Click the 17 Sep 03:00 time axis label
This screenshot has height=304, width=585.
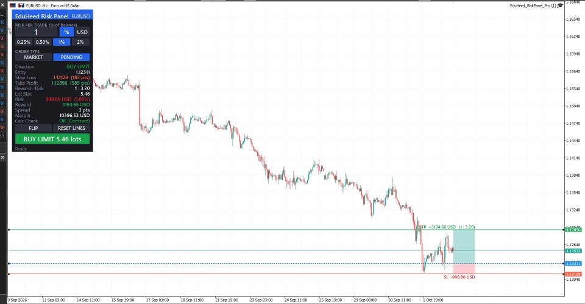157,300
